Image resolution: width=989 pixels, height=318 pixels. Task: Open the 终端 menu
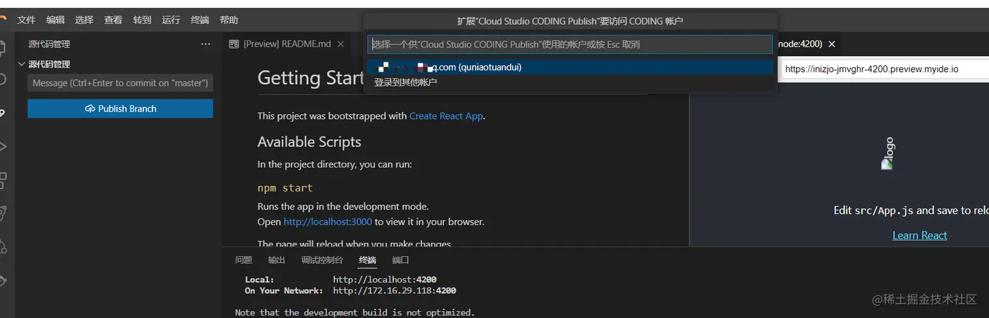200,20
